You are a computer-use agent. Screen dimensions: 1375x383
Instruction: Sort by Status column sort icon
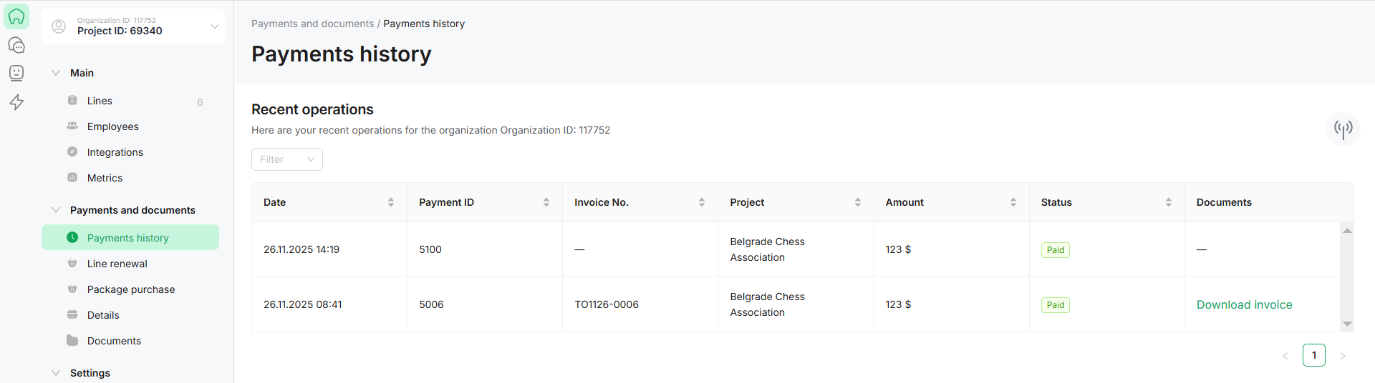pyautogui.click(x=1169, y=202)
